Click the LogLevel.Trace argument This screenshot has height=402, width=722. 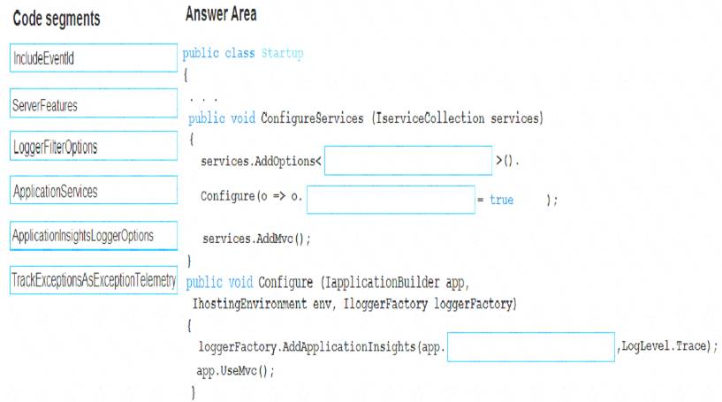[x=665, y=346]
